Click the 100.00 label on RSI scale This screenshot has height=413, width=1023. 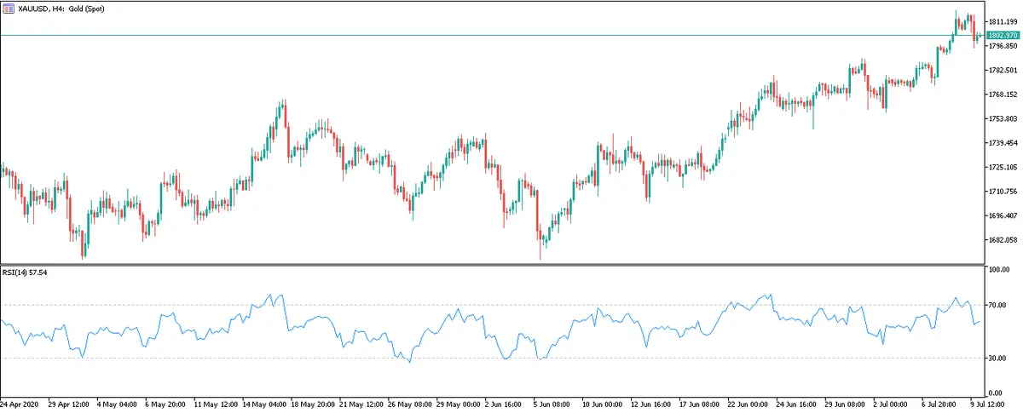tap(1000, 270)
